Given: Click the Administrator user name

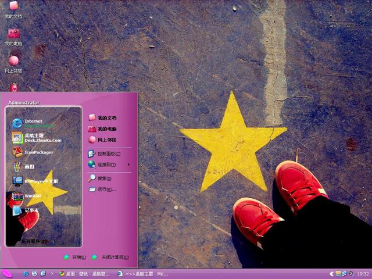Looking at the screenshot, I should tap(24, 103).
